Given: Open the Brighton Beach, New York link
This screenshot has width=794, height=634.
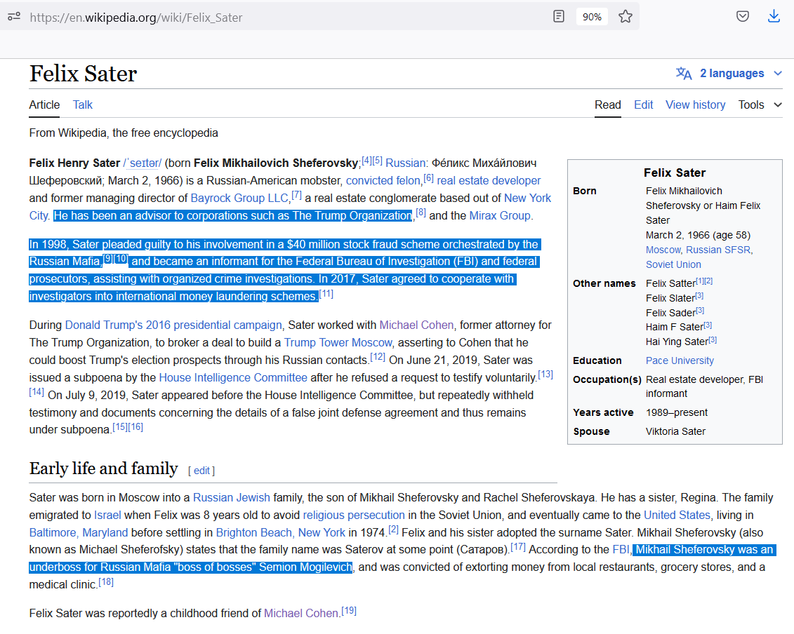Looking at the screenshot, I should tap(281, 533).
